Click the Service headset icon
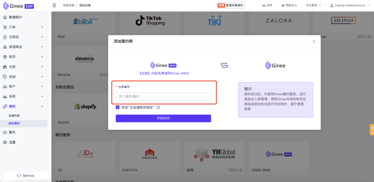This screenshot has width=374, height=182. tap(19, 175)
